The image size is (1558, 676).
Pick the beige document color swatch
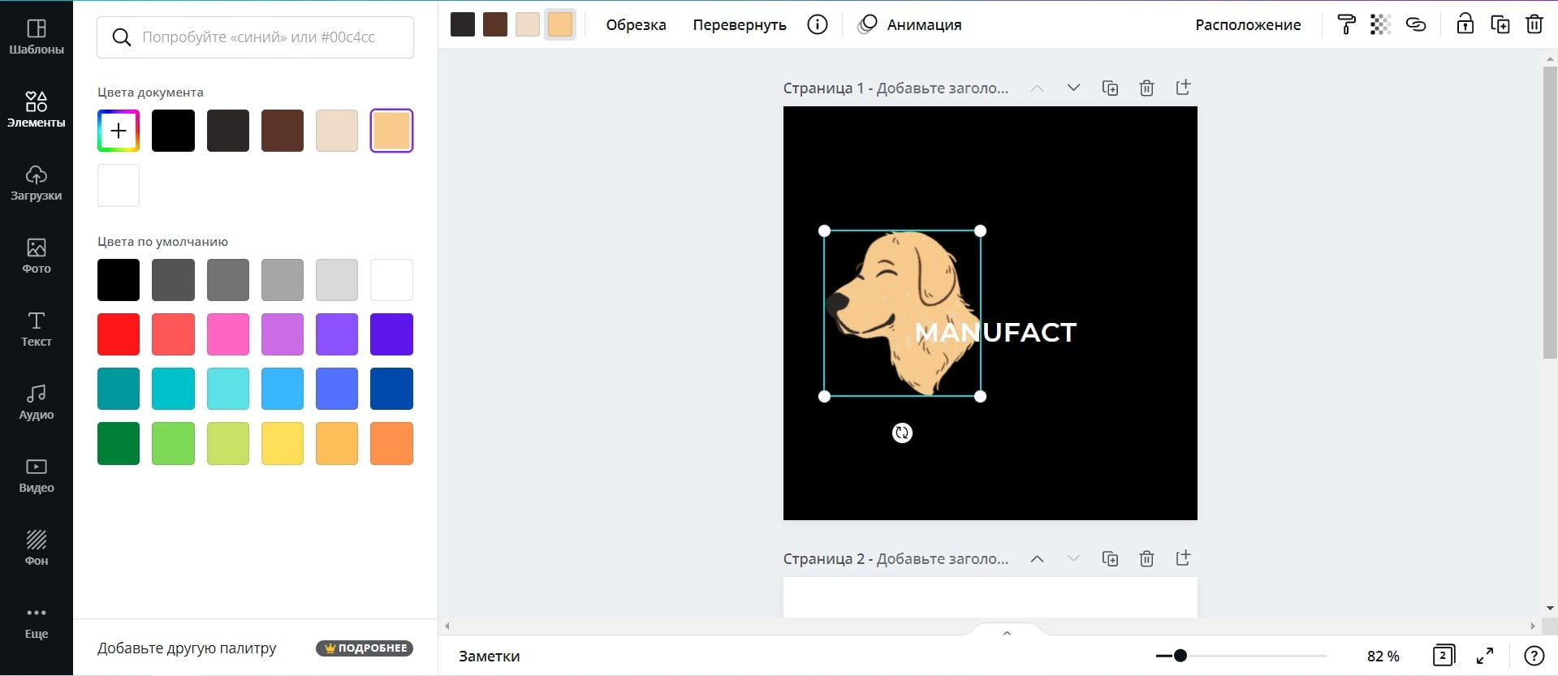(x=337, y=131)
